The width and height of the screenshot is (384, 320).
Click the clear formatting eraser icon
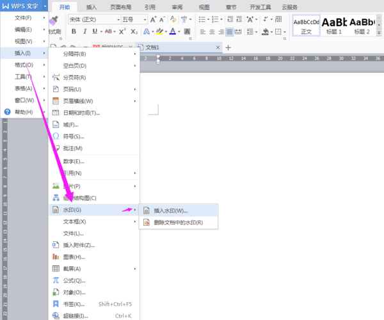click(x=173, y=19)
